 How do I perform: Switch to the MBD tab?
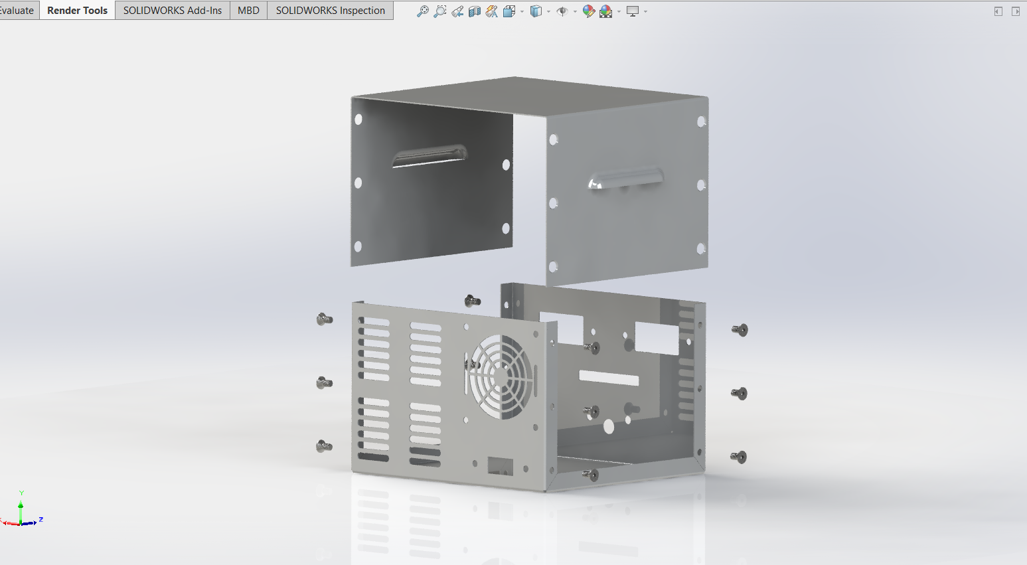248,11
